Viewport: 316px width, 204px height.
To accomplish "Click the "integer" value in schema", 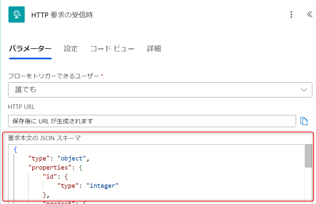I will point(103,186).
